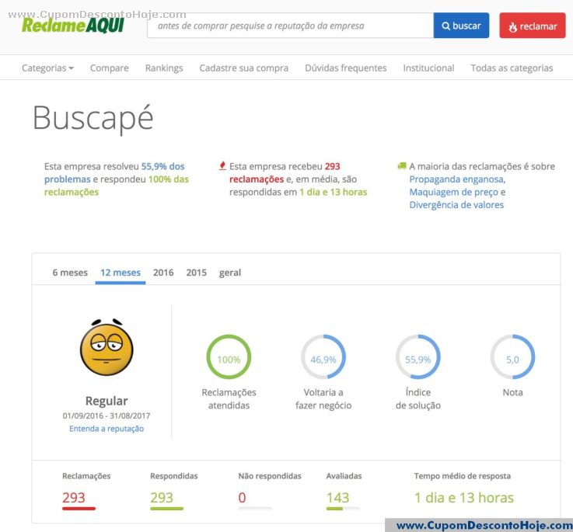This screenshot has width=573, height=532.
Task: Click the ReclameAQUI logo
Action: (x=73, y=25)
